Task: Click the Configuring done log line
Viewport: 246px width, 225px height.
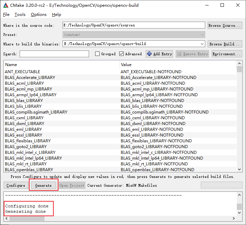Action: click(x=27, y=206)
